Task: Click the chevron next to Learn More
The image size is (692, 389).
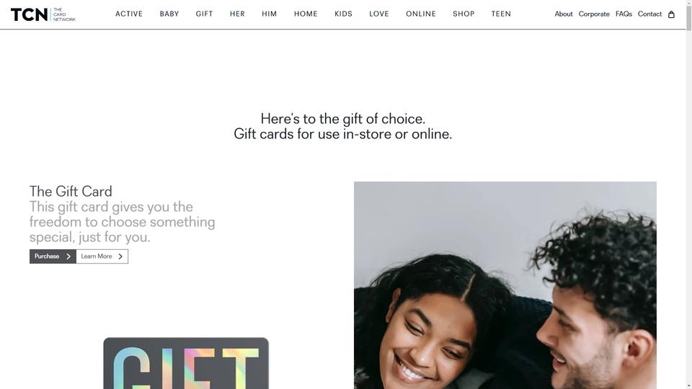Action: [x=120, y=256]
